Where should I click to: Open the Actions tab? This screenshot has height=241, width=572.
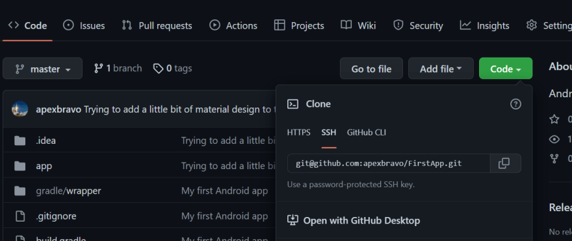(233, 25)
